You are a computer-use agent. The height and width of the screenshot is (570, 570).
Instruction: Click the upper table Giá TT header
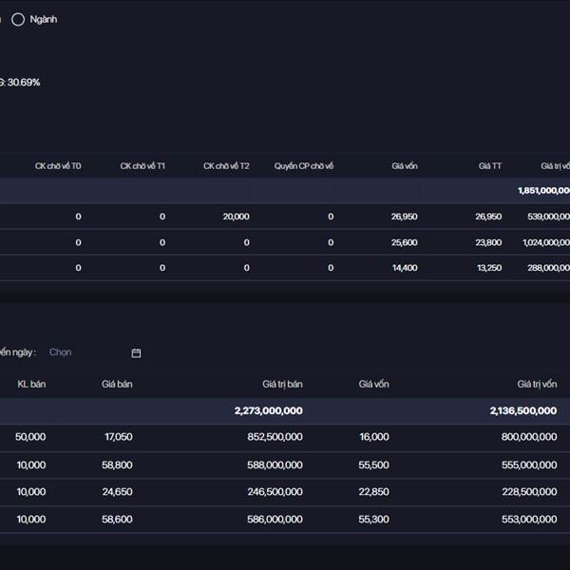coord(490,166)
